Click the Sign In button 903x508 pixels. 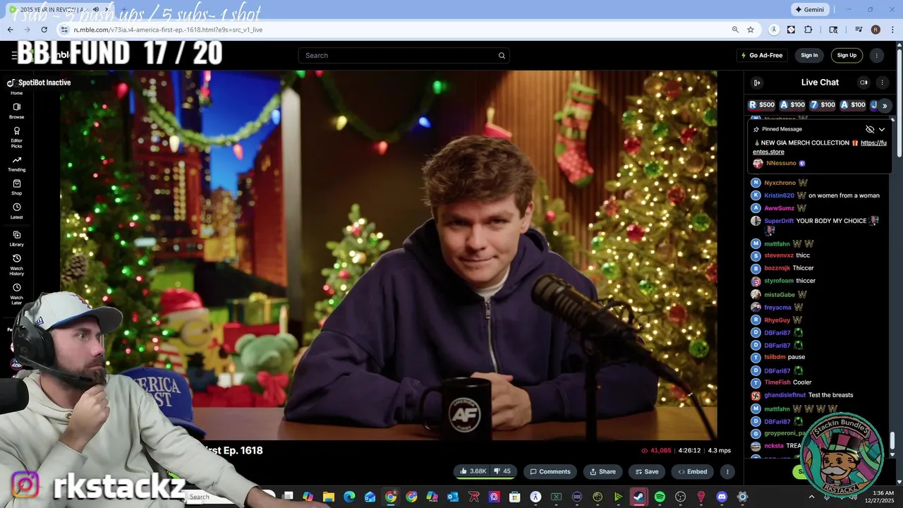[x=809, y=55]
